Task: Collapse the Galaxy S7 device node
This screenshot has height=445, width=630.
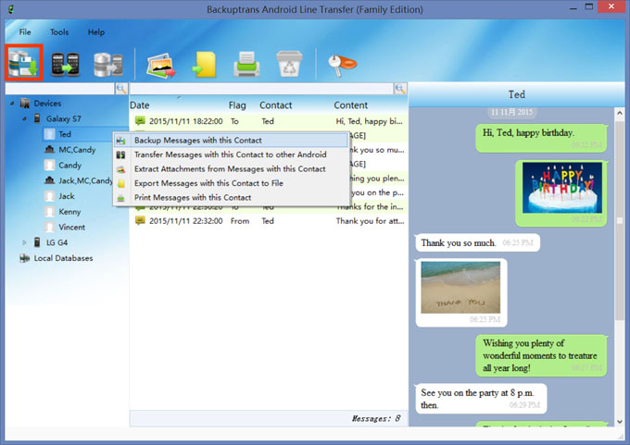Action: (24, 118)
